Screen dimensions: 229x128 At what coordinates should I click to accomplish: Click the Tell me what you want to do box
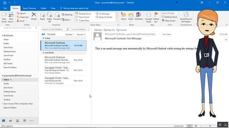74,8
